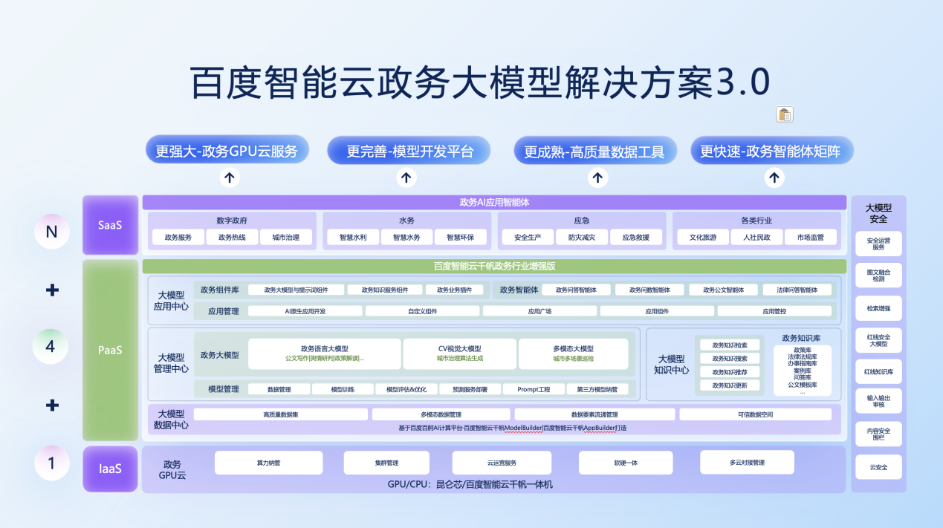Select the purple SaaS block

[x=110, y=225]
